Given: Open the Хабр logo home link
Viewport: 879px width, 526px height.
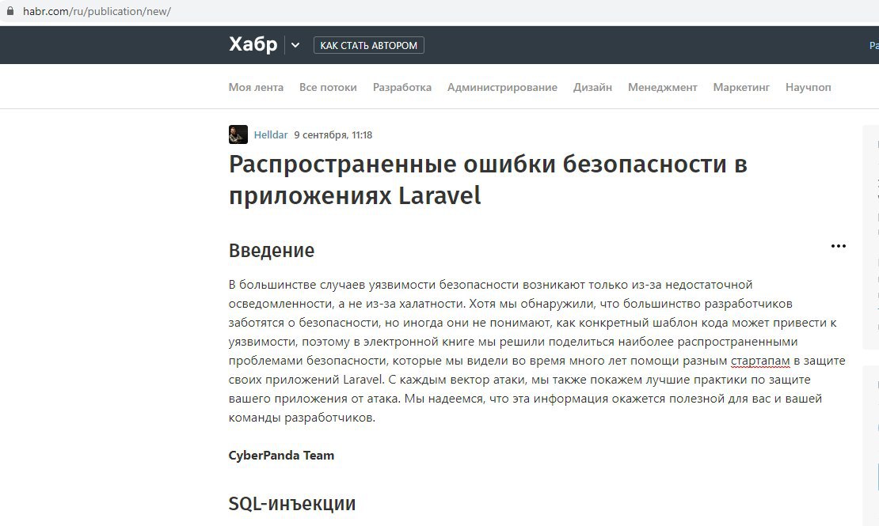Looking at the screenshot, I should 253,44.
